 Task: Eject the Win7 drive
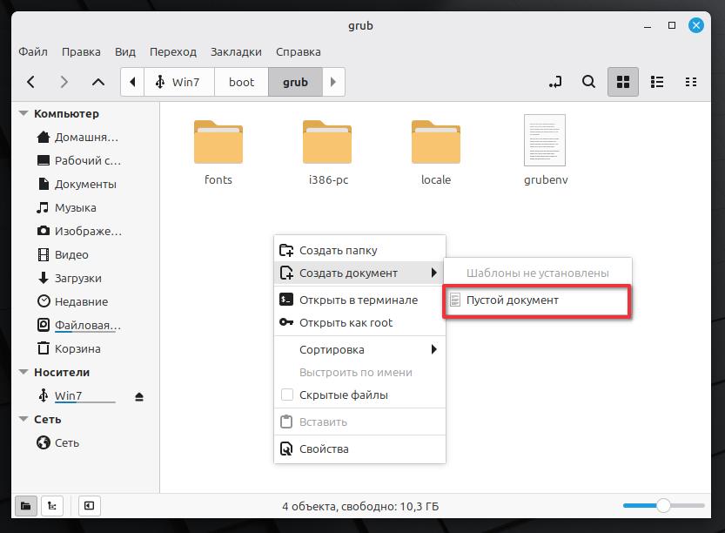click(x=139, y=396)
